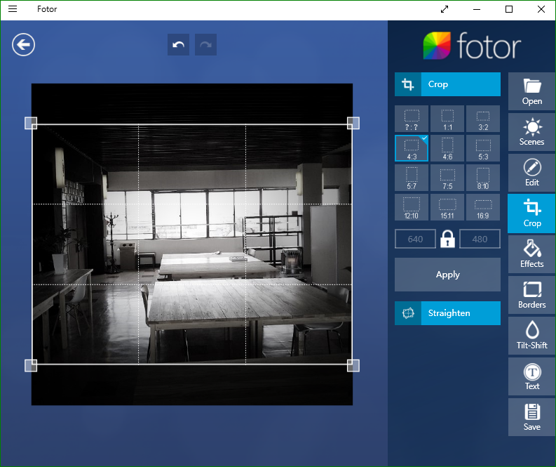Click the top-left crop handle
556x467 pixels.
pyautogui.click(x=31, y=123)
